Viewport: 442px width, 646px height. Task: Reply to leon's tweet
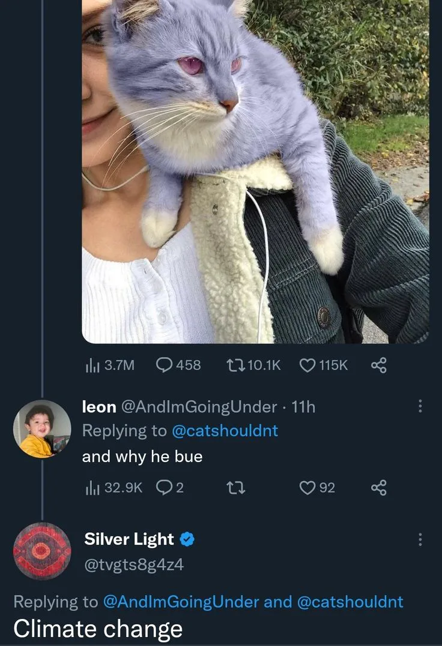pyautogui.click(x=164, y=487)
